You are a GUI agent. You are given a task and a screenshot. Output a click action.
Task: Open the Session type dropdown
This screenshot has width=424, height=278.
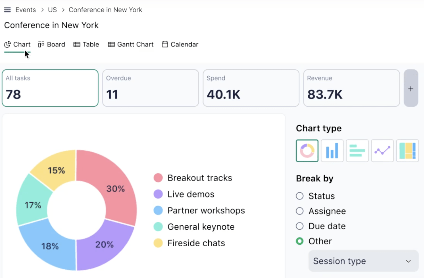363,261
